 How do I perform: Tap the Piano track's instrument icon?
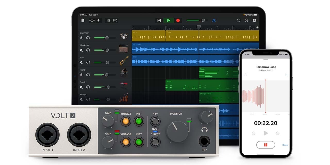coord(124,73)
